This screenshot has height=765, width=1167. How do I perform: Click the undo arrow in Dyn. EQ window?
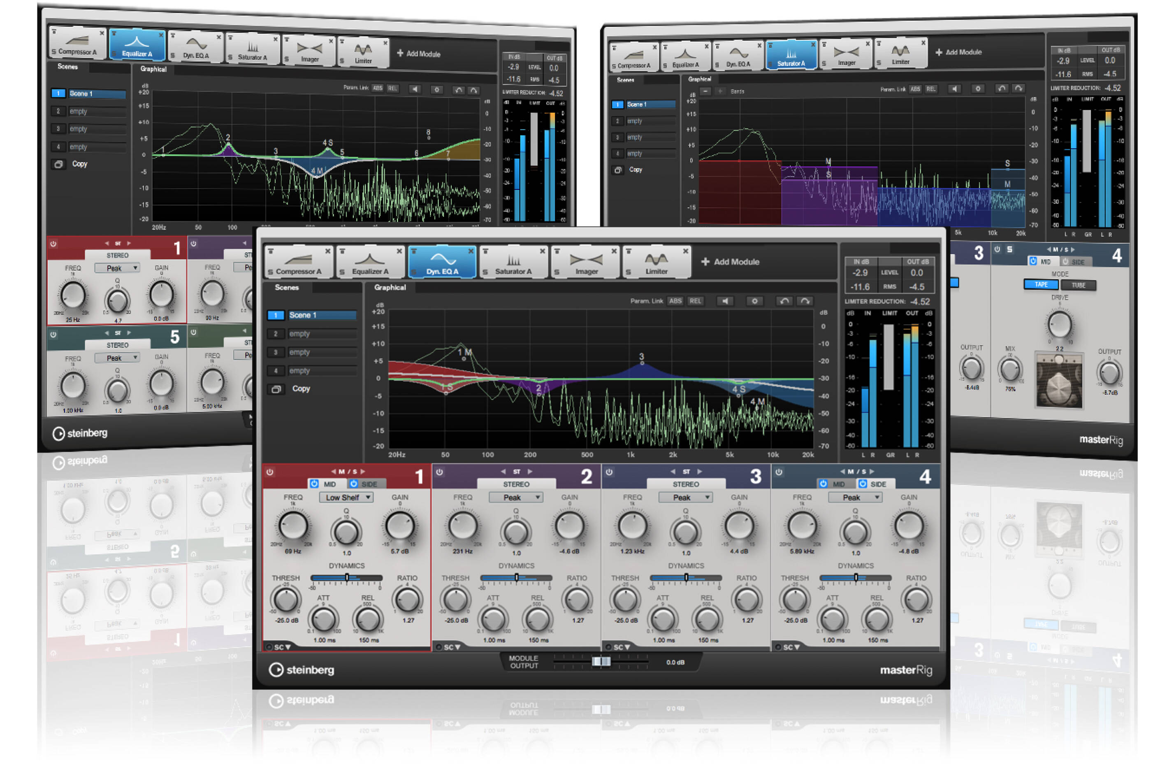784,301
